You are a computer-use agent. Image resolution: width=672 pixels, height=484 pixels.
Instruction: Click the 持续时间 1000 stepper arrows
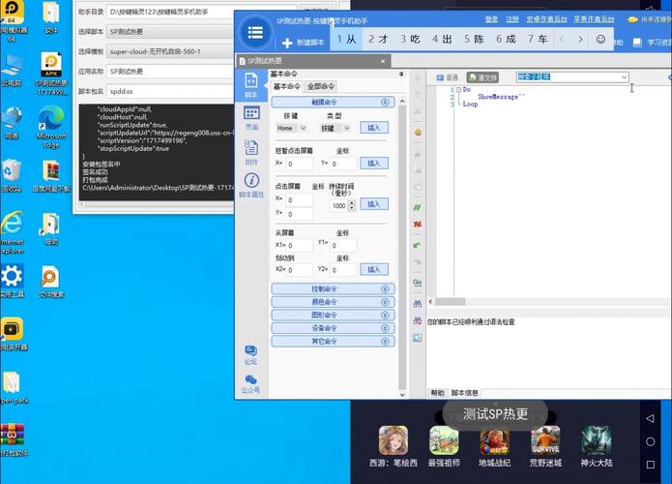352,205
